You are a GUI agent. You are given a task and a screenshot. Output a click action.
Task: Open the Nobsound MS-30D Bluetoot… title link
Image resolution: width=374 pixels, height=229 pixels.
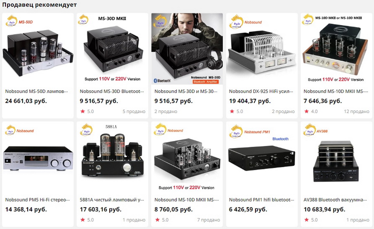[112, 91]
